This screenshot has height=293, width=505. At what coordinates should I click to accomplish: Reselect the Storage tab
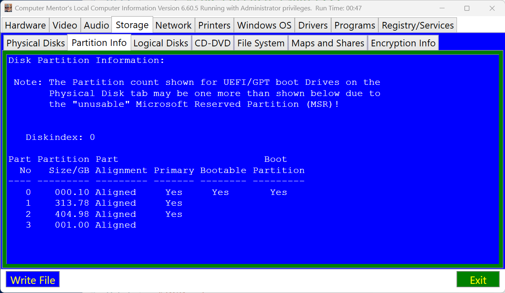[132, 25]
